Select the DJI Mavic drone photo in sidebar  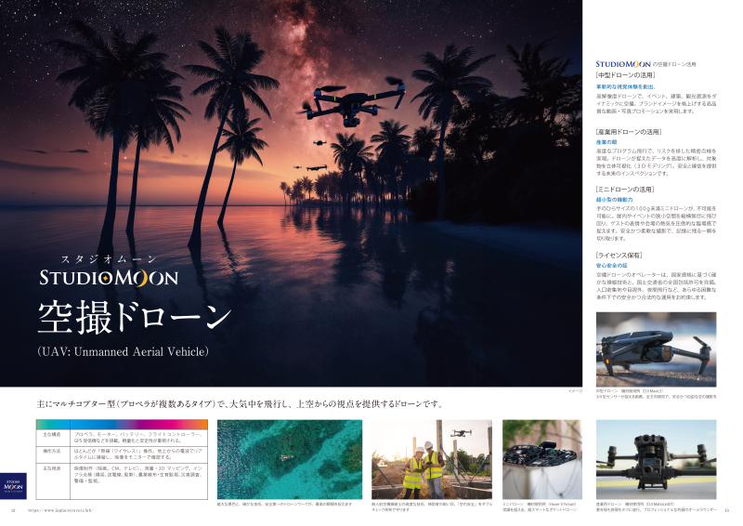tap(656, 349)
